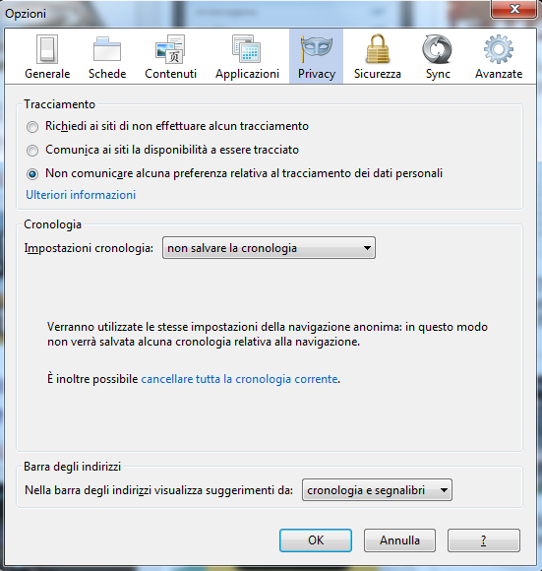Viewport: 542px width, 571px height.
Task: Click the 'Impostazioni cronologia:' label
Action: (x=89, y=248)
